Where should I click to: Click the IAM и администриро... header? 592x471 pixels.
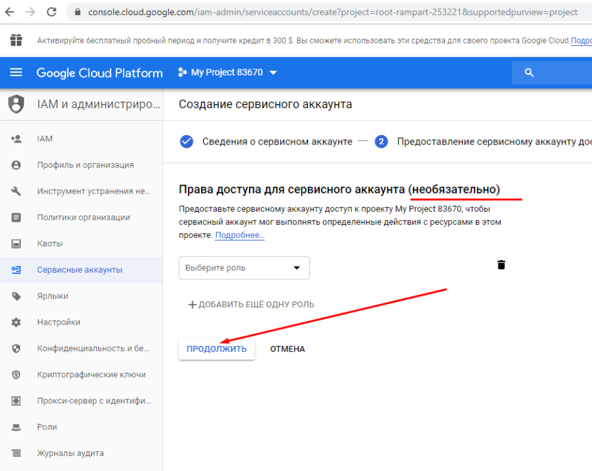pos(99,104)
